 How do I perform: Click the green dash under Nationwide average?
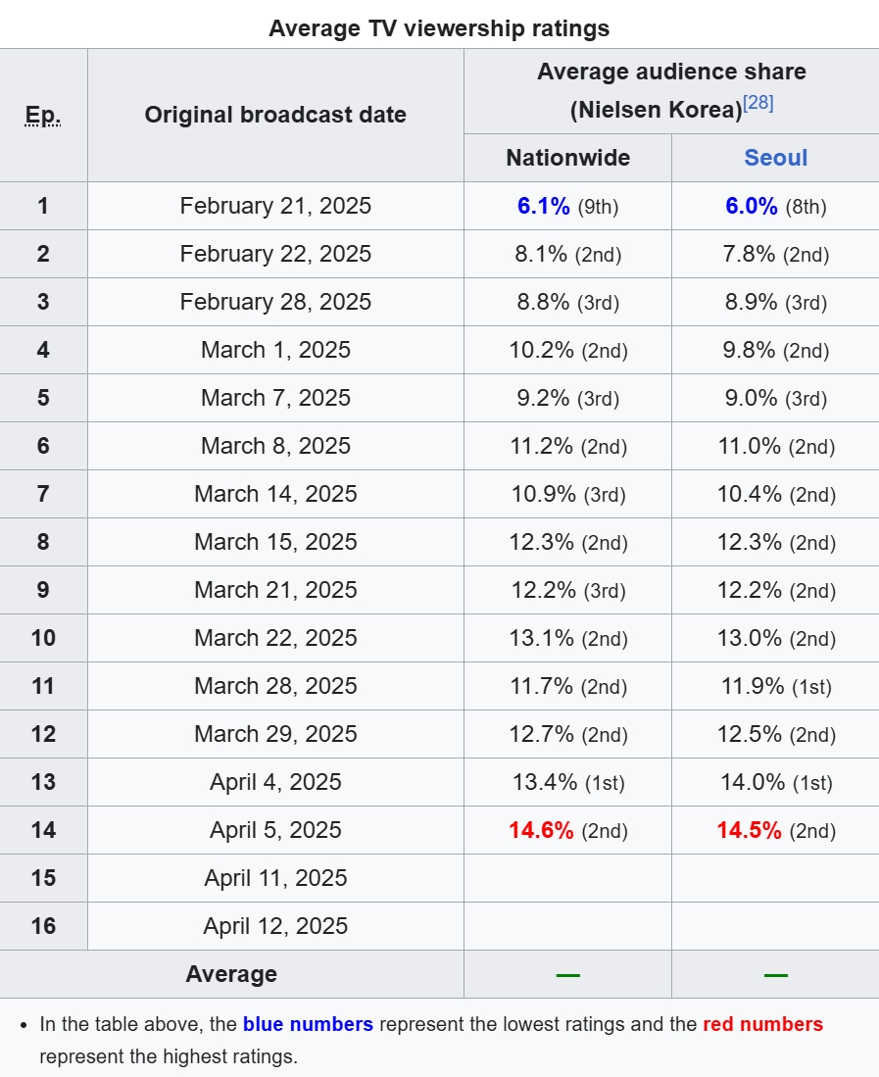(567, 975)
